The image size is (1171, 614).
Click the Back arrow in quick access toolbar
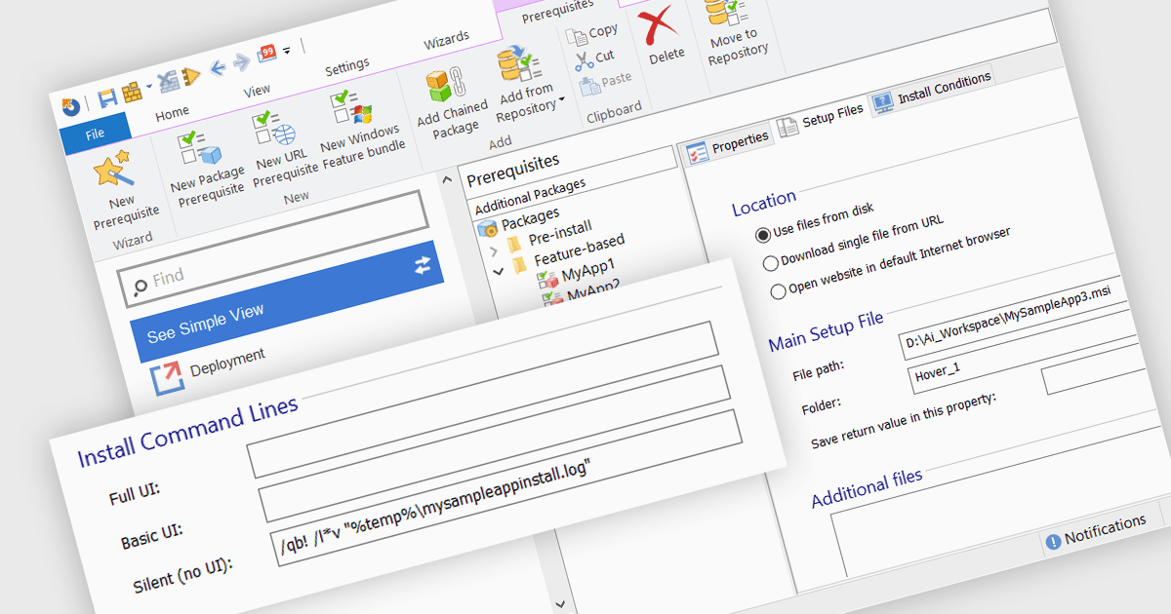click(x=217, y=67)
